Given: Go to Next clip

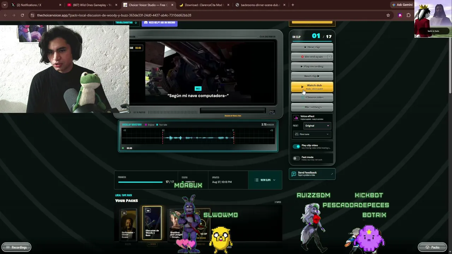Looking at the screenshot, I should click(312, 76).
